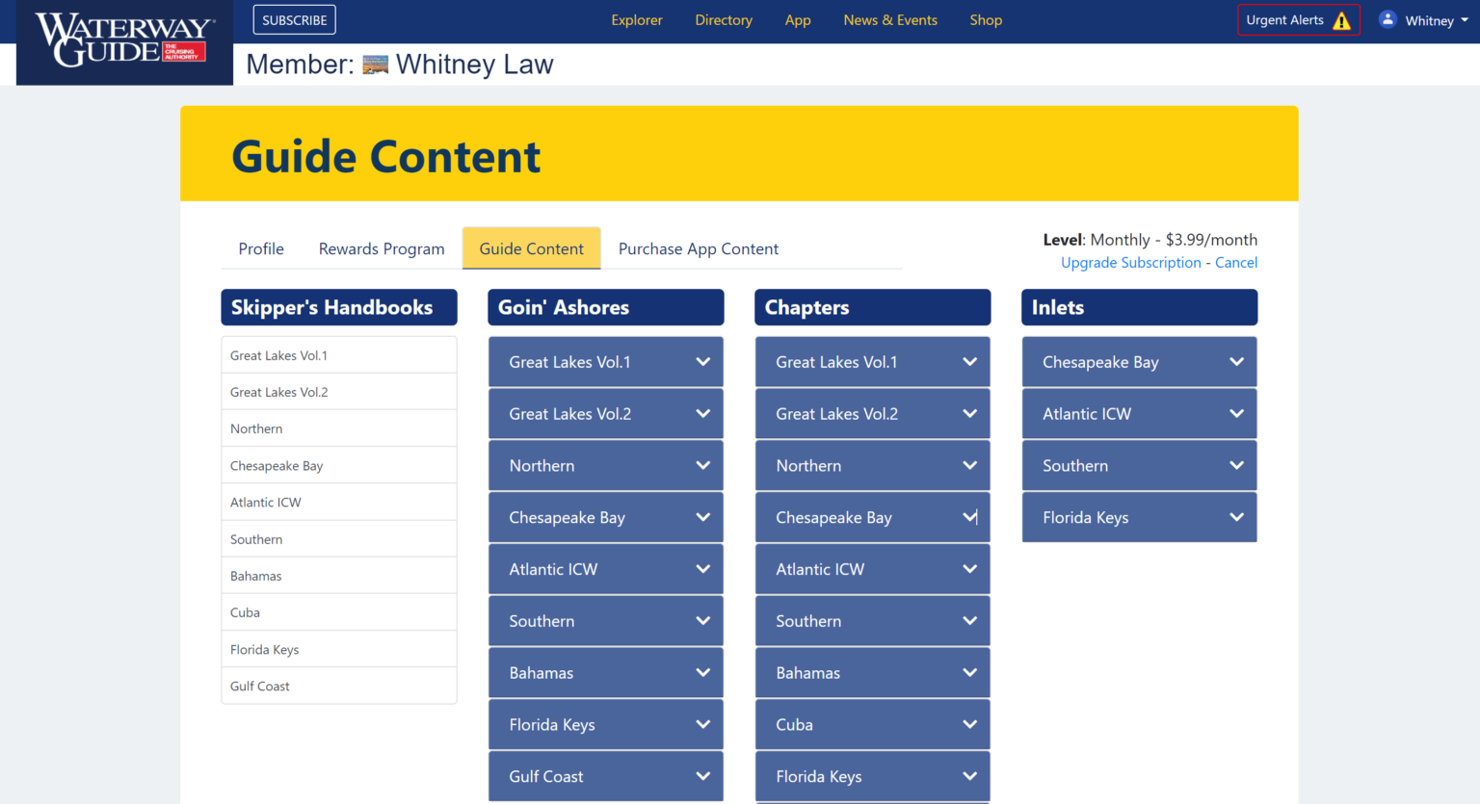Screen dimensions: 1480x804
Task: Click the Urgent Alerts warning triangle icon
Action: pos(1341,21)
